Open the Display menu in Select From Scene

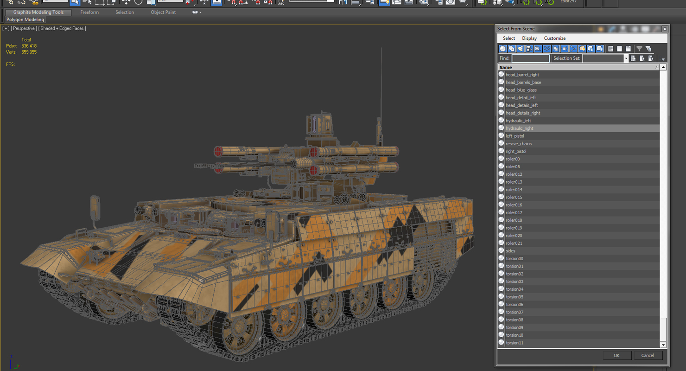(x=529, y=38)
